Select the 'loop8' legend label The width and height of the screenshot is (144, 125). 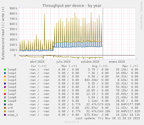[x=12, y=97]
